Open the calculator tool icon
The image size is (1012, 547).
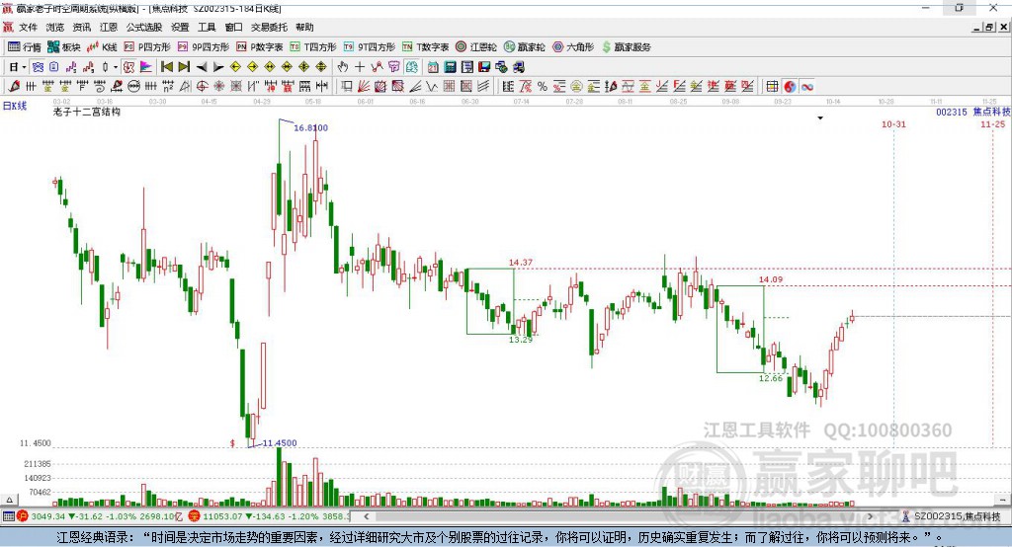point(450,66)
